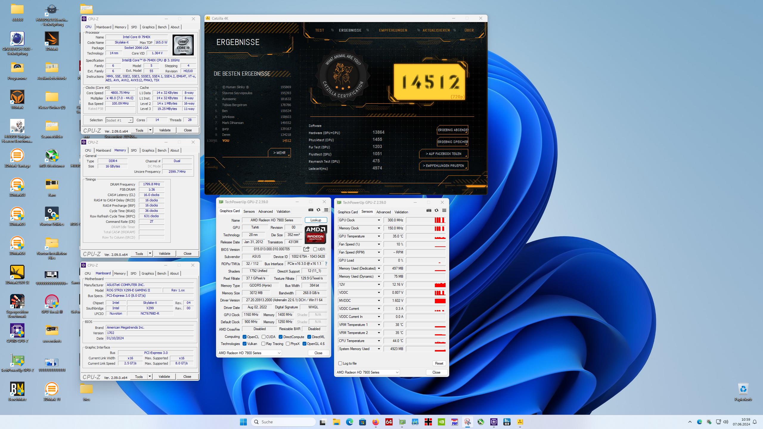Screen dimensions: 763x429
Task: Click the GPU Clock sensor graph
Action: [426, 220]
